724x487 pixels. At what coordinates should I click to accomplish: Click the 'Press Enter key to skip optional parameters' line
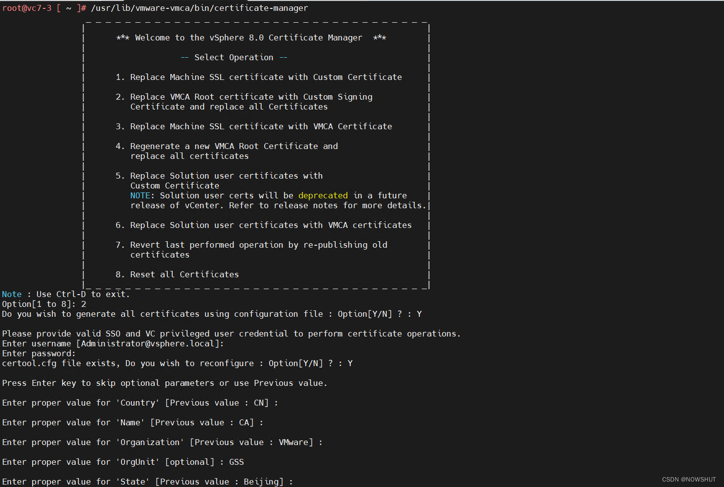(164, 383)
